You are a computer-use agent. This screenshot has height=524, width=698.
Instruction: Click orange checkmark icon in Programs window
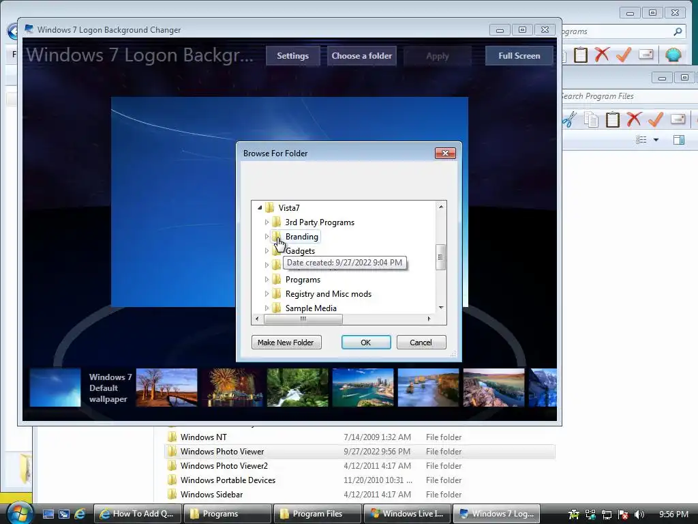[x=624, y=55]
